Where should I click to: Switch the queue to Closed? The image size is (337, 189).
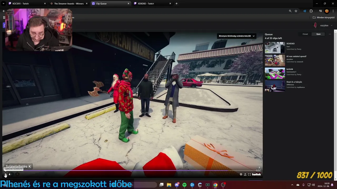point(305,34)
